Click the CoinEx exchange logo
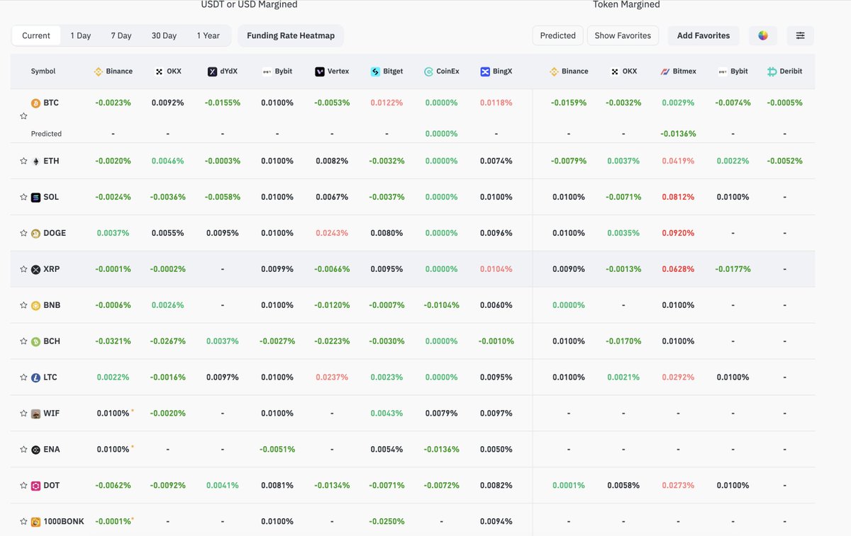This screenshot has width=851, height=536. [x=429, y=72]
